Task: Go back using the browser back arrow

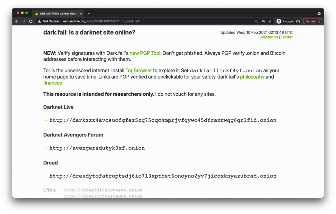Action: click(x=17, y=21)
